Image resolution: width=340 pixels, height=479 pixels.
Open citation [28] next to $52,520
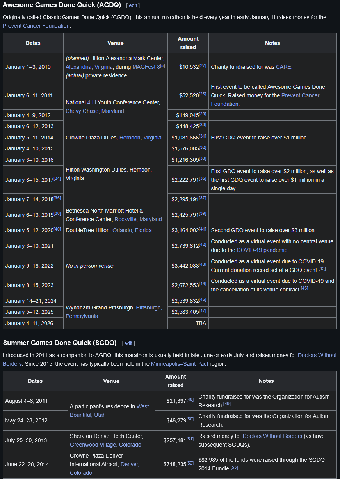(203, 94)
